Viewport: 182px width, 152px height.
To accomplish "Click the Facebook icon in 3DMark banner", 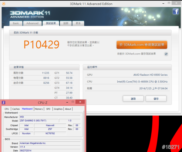I will 176,11.
